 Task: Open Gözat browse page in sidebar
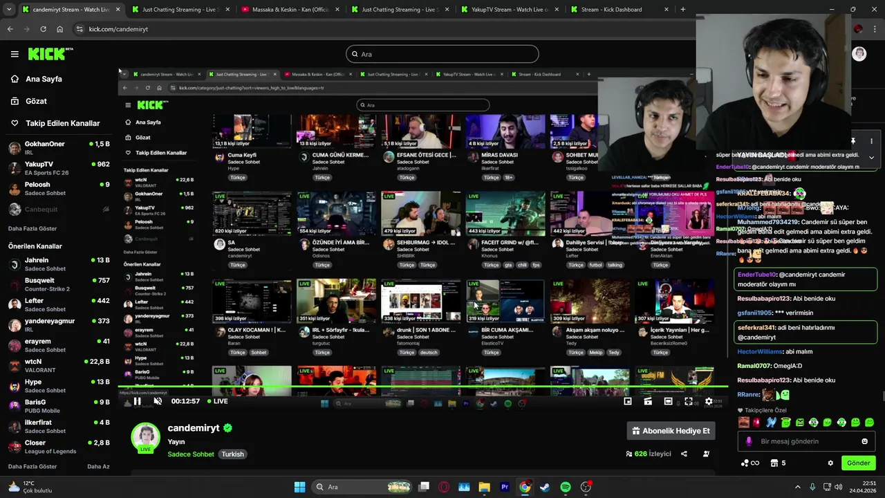click(x=28, y=101)
